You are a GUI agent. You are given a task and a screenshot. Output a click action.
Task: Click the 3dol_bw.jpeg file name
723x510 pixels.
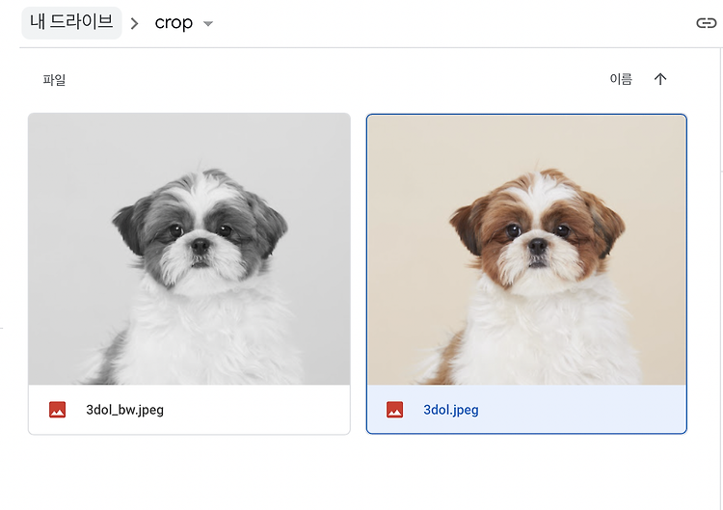(x=124, y=410)
